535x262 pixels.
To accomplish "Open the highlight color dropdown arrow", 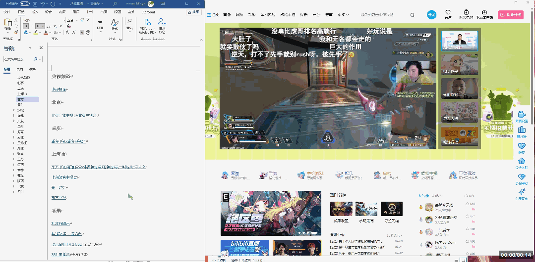I will [40, 33].
